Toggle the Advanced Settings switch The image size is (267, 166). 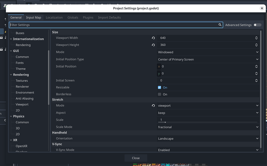click(x=257, y=25)
